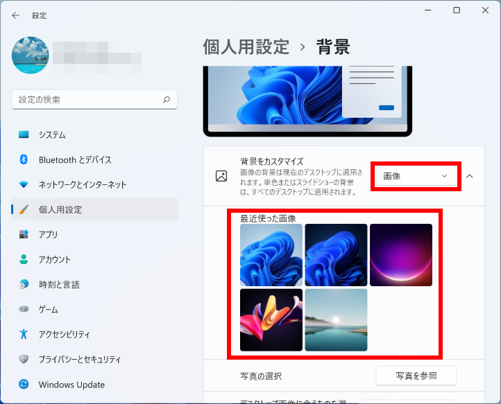
Task: Open Windows Update settings
Action: (x=94, y=384)
